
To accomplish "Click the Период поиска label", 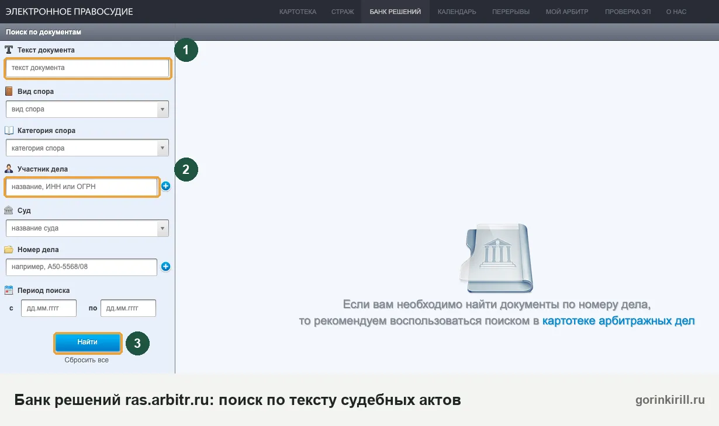I will (x=44, y=291).
